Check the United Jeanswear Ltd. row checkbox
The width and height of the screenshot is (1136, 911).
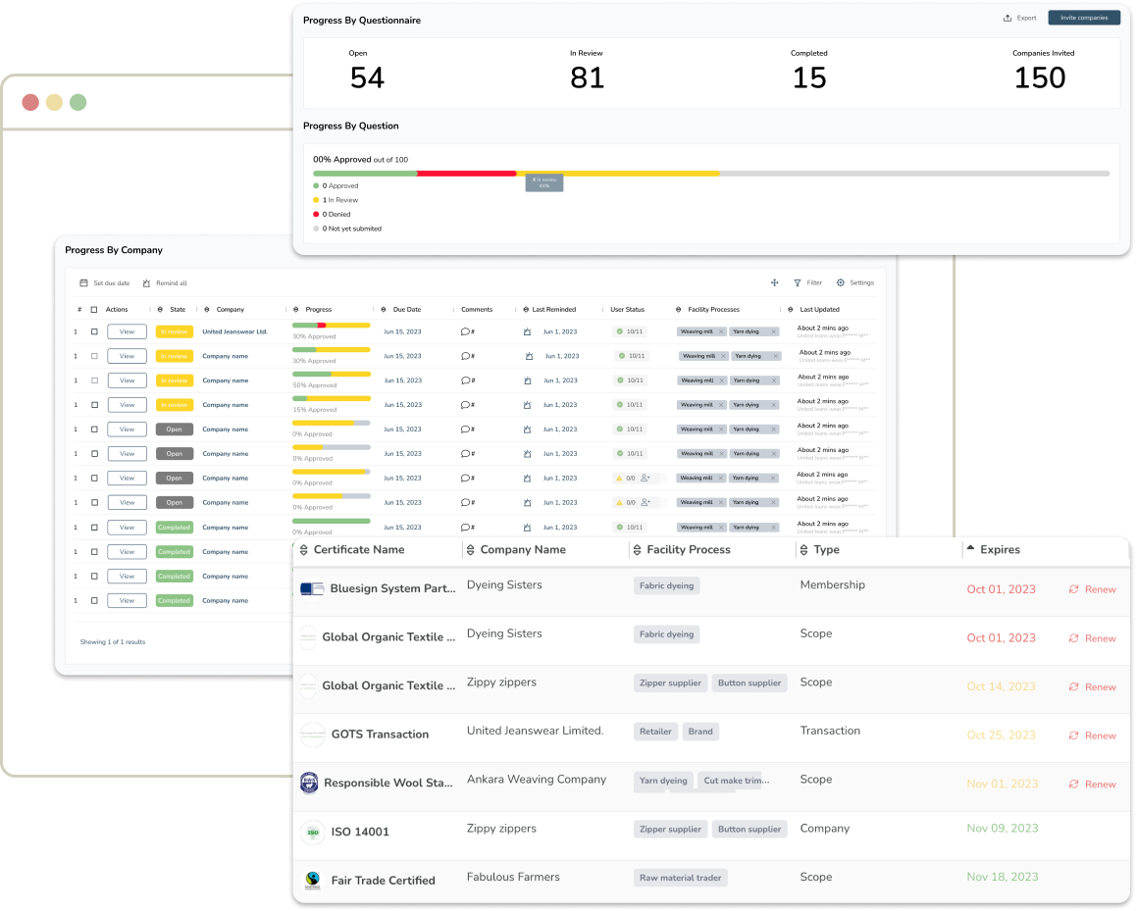pos(94,331)
